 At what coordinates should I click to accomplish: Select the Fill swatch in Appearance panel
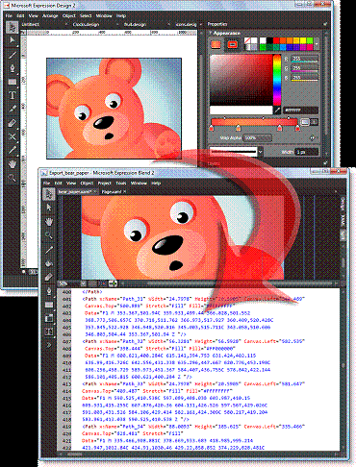216,44
